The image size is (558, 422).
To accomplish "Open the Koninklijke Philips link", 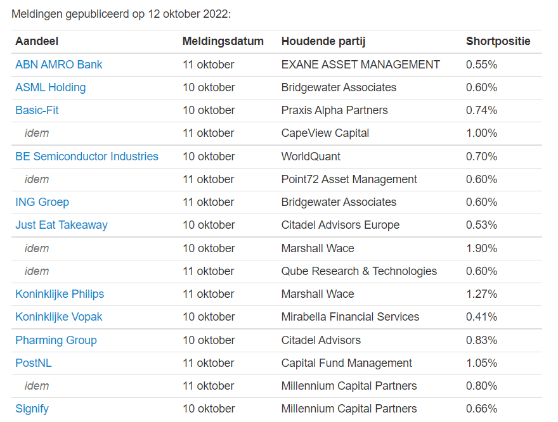I will tap(60, 294).
